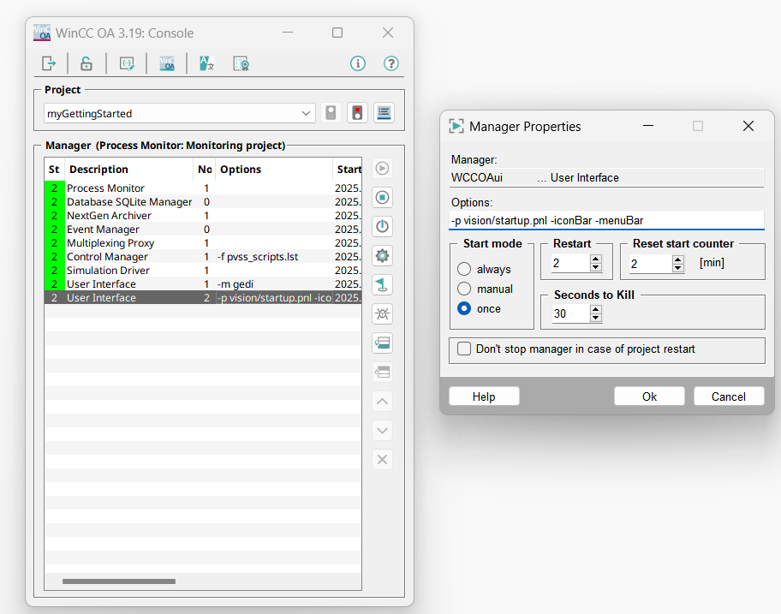Viewport: 781px width, 614px height.
Task: Move manager down with chevron icon
Action: click(382, 430)
